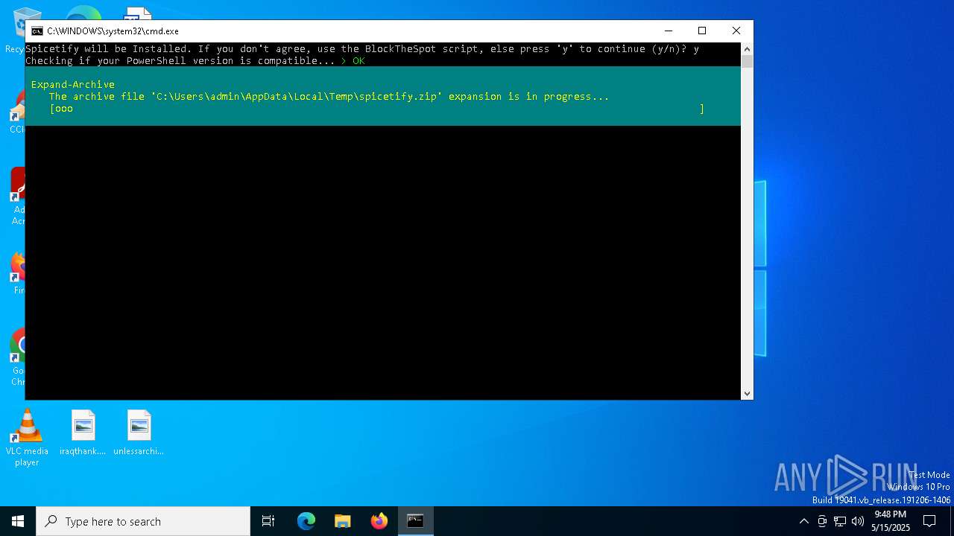This screenshot has width=954, height=536.
Task: Click the 'Expand-Archive' heading text
Action: coord(73,85)
